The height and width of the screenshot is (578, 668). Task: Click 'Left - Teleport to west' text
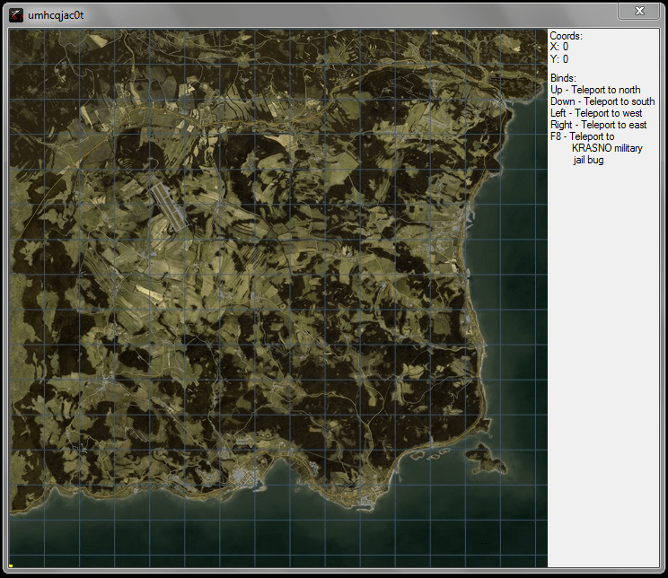click(x=596, y=113)
